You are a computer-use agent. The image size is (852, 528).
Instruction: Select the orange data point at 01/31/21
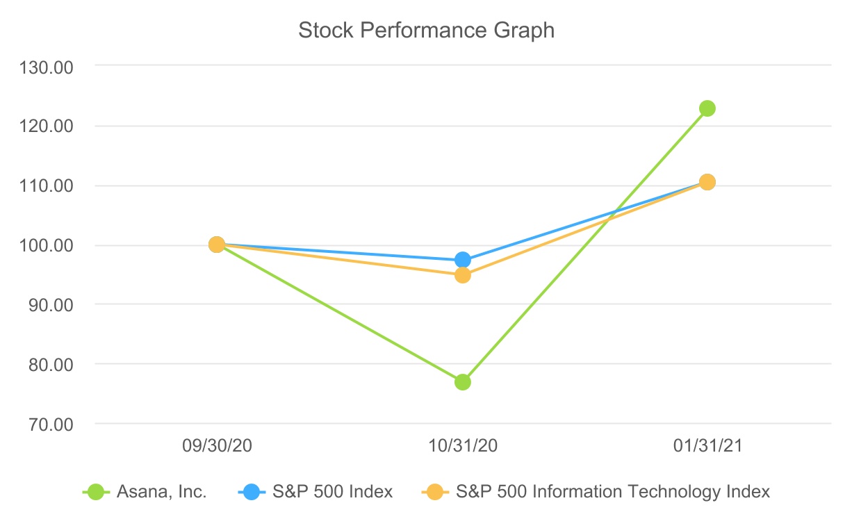coord(707,182)
